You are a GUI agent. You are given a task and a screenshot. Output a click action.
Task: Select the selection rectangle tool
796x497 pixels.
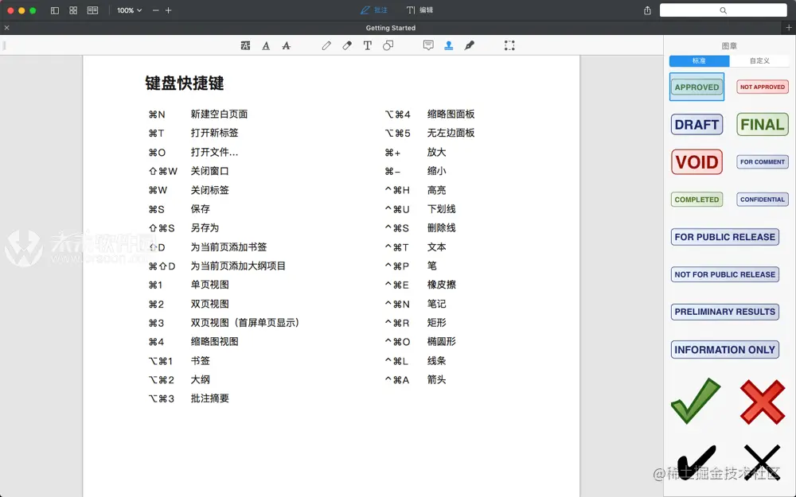(509, 45)
